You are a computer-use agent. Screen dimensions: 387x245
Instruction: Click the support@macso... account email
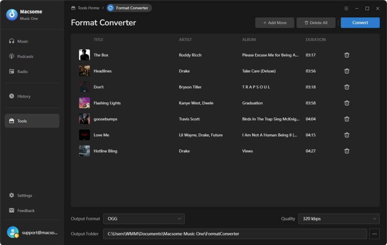click(x=40, y=232)
